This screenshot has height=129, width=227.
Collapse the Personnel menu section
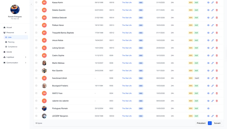click(26, 33)
